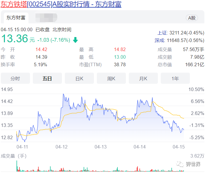Click the A股 market badge
207x173 pixels.
point(192,18)
